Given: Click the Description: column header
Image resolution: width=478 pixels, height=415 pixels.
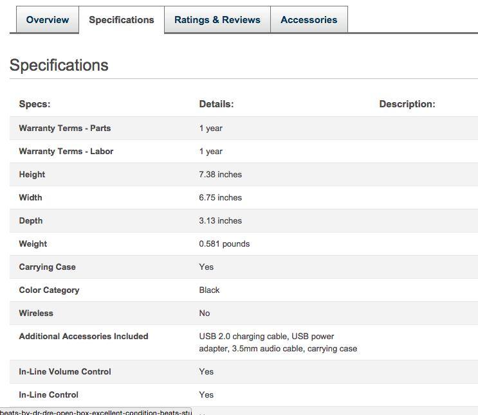Looking at the screenshot, I should (407, 104).
